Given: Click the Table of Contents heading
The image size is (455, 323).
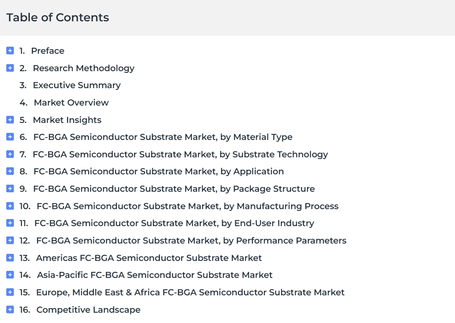Looking at the screenshot, I should (x=58, y=17).
